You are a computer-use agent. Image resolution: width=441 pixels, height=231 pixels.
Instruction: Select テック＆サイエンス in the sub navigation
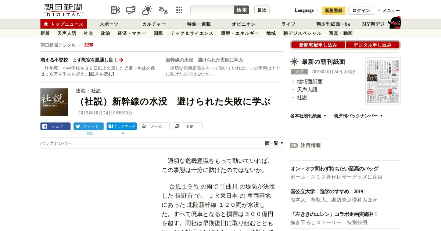point(192,33)
